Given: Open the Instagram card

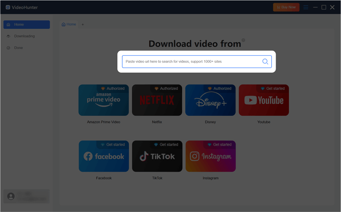Looking at the screenshot, I should point(210,156).
